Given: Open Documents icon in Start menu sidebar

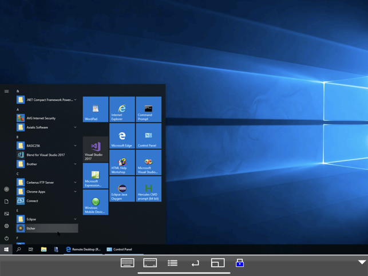Looking at the screenshot, I should click(x=6, y=202).
